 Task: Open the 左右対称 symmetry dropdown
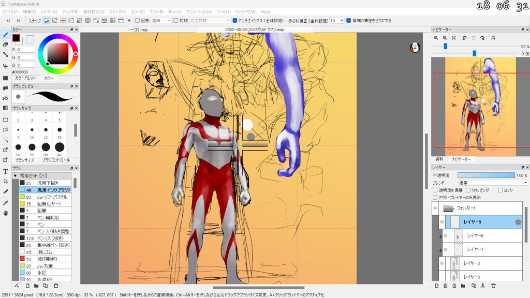point(210,21)
